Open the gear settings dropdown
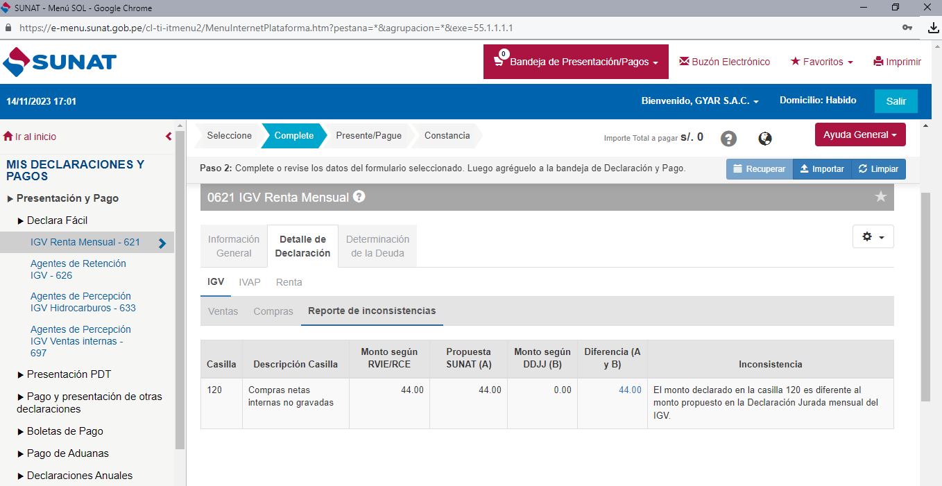942x486 pixels. pos(873,236)
